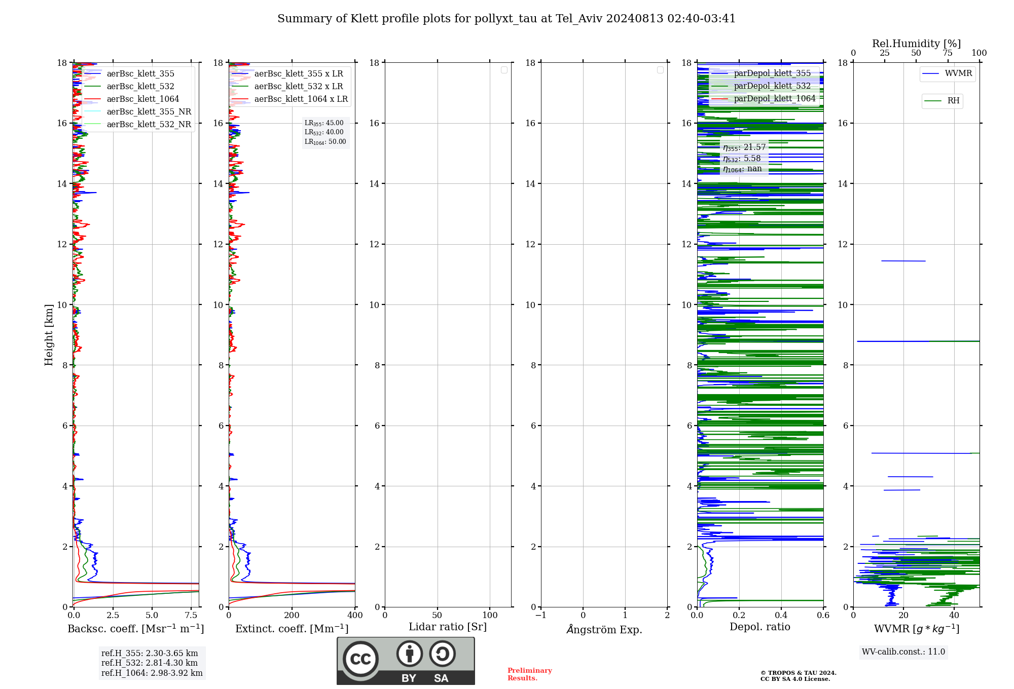Click the empty legend box in Ångström plot
Viewport: 1014px width, 689px height.
(x=660, y=70)
